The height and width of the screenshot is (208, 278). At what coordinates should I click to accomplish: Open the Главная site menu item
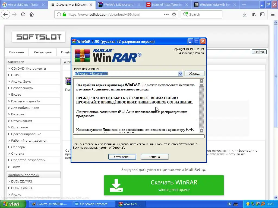click(17, 52)
